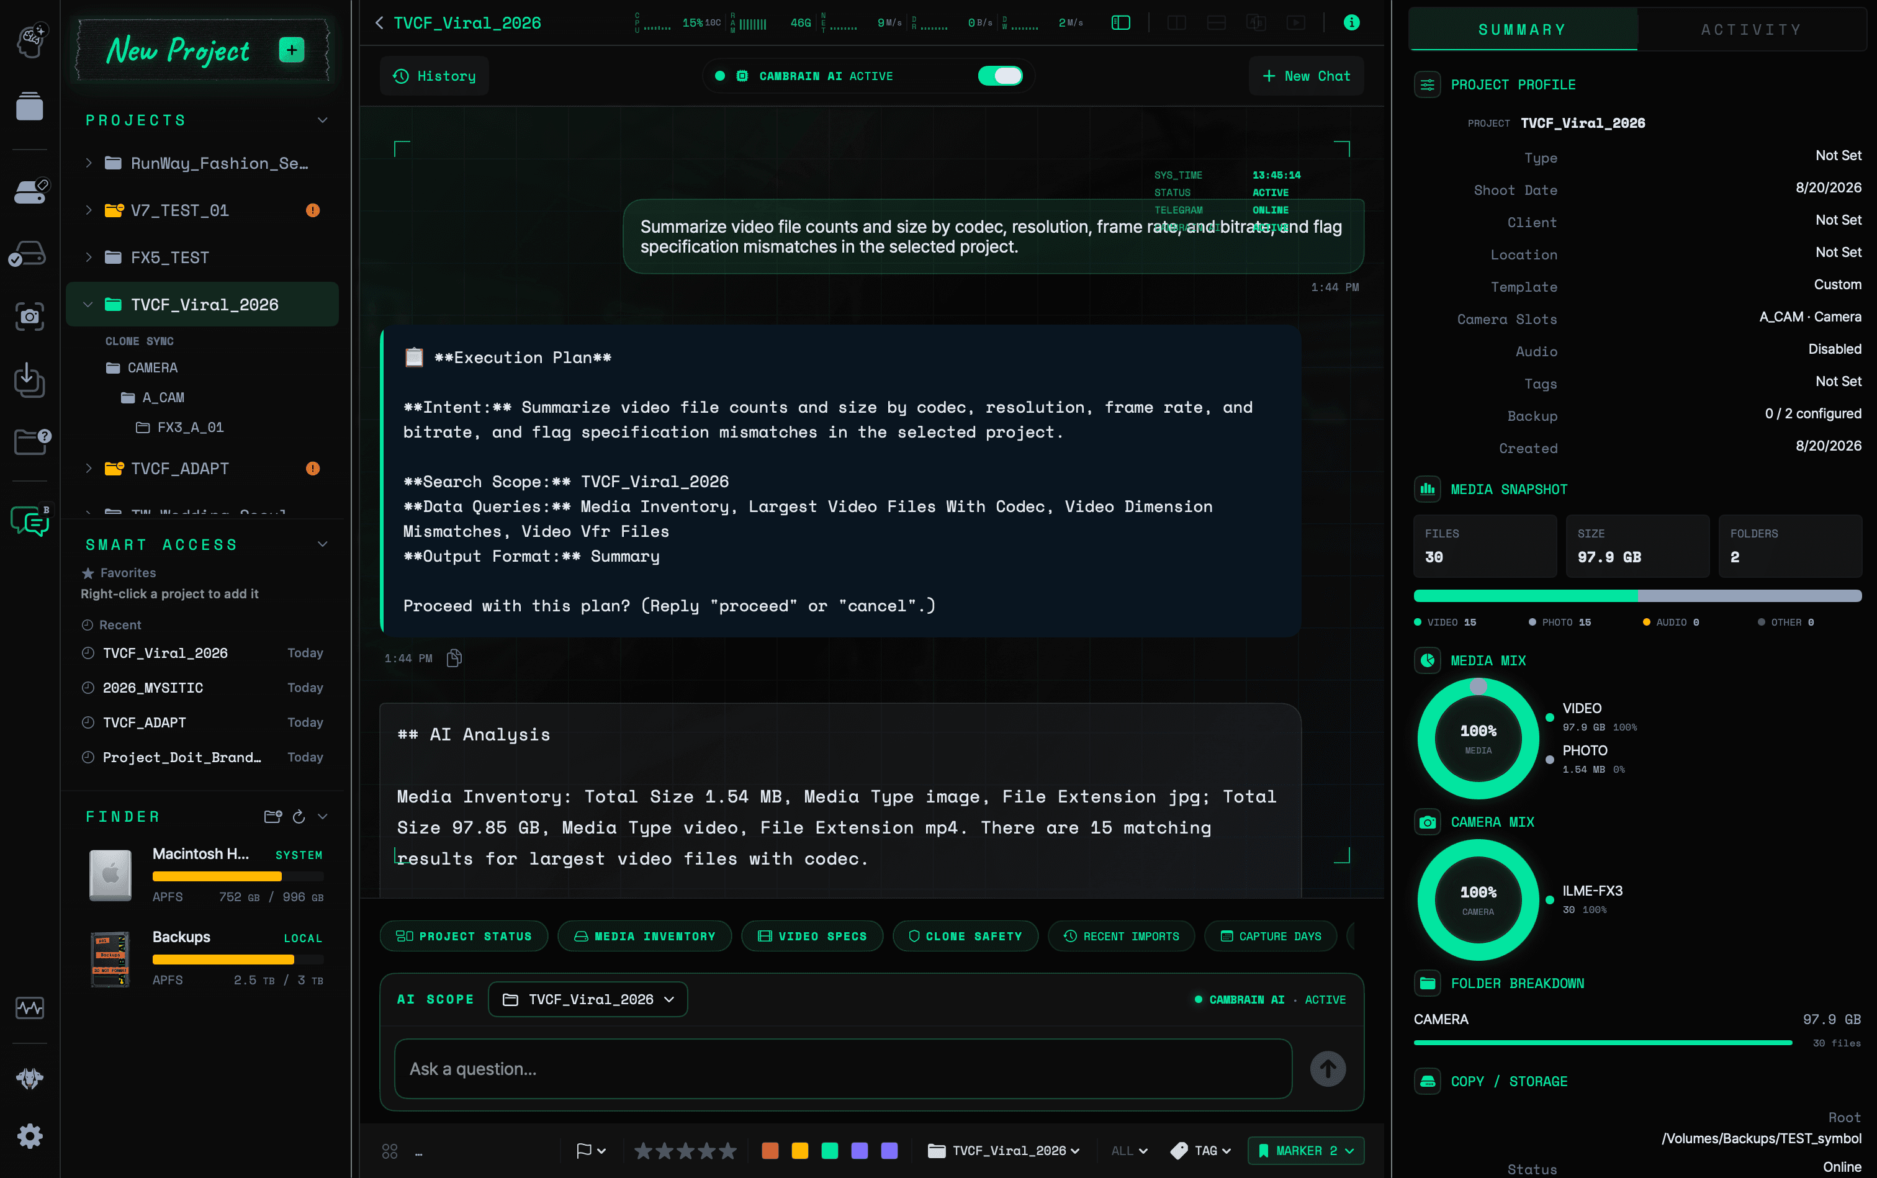Open recent project 2026_MYSITIC

(202, 687)
